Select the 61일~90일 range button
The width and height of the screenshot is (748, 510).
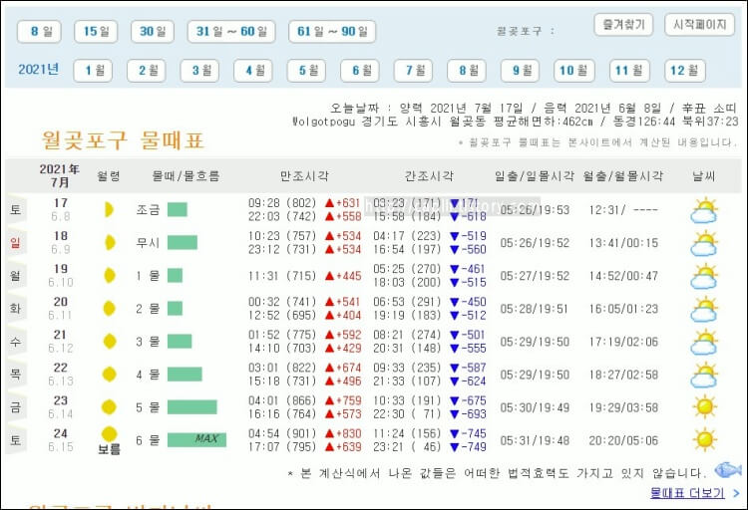(x=332, y=32)
